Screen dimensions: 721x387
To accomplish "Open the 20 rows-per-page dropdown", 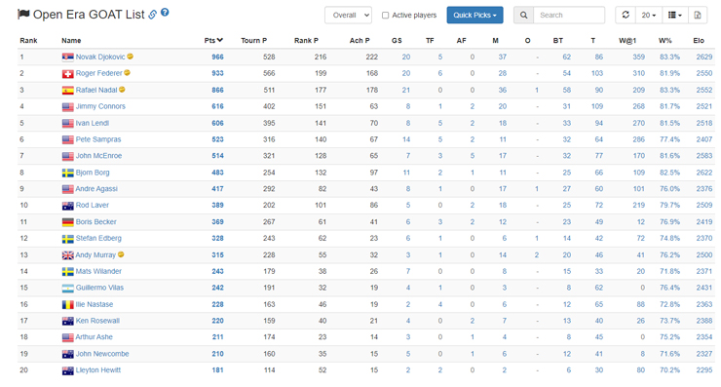I will (x=648, y=16).
